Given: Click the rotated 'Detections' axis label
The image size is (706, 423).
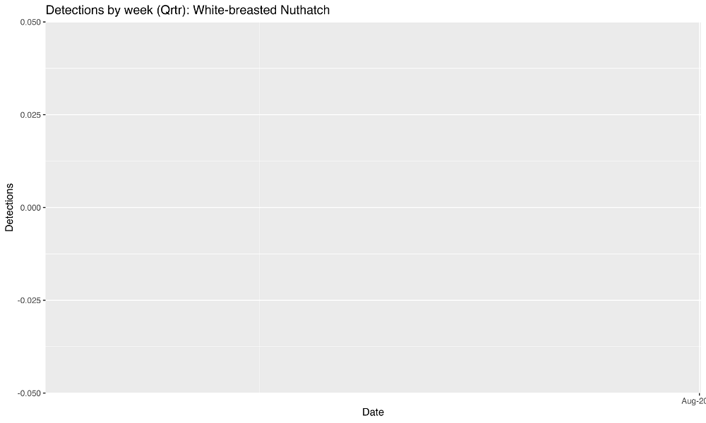Looking at the screenshot, I should click(x=9, y=207).
